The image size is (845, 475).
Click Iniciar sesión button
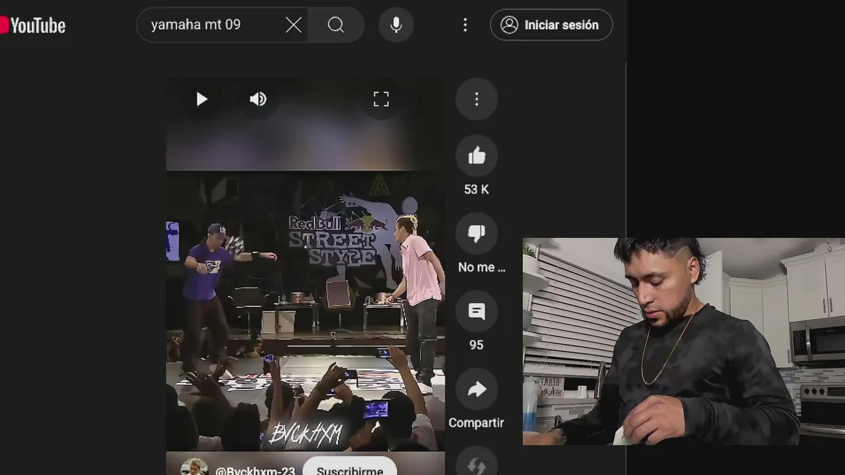[x=551, y=25]
